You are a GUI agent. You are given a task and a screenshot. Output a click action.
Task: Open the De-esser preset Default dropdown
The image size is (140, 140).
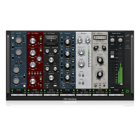pyautogui.click(x=82, y=95)
